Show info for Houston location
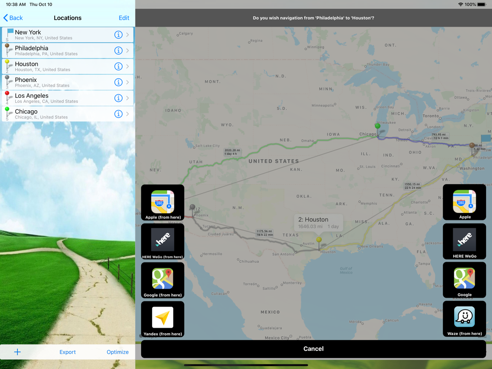This screenshot has height=369, width=492. pos(118,66)
